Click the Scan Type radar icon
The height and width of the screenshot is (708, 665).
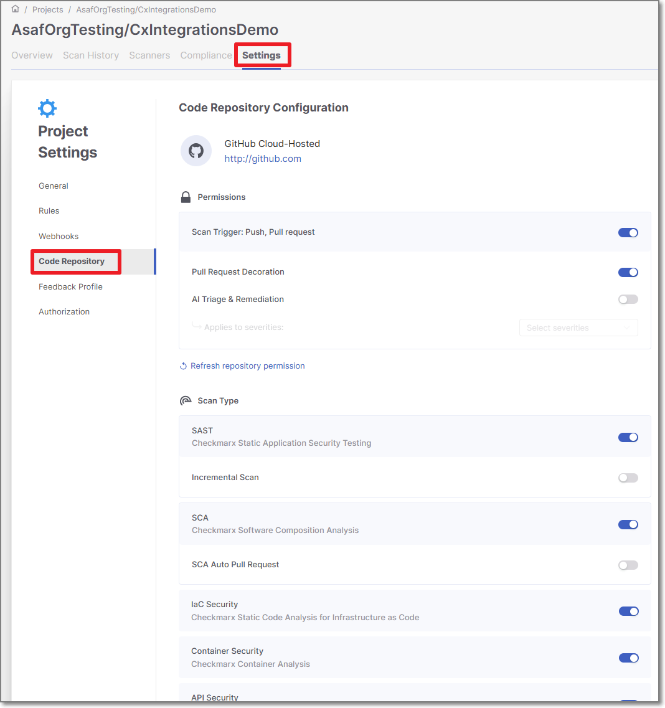[x=186, y=401]
